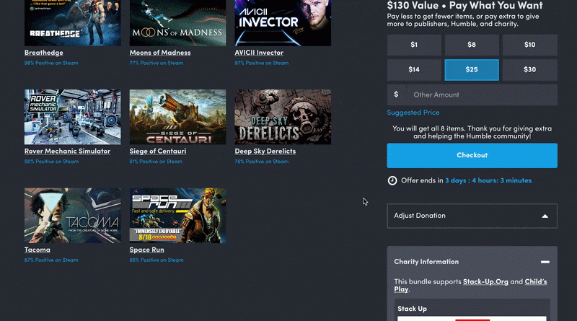Click the Other Amount input field
This screenshot has width=577, height=321.
(x=480, y=94)
